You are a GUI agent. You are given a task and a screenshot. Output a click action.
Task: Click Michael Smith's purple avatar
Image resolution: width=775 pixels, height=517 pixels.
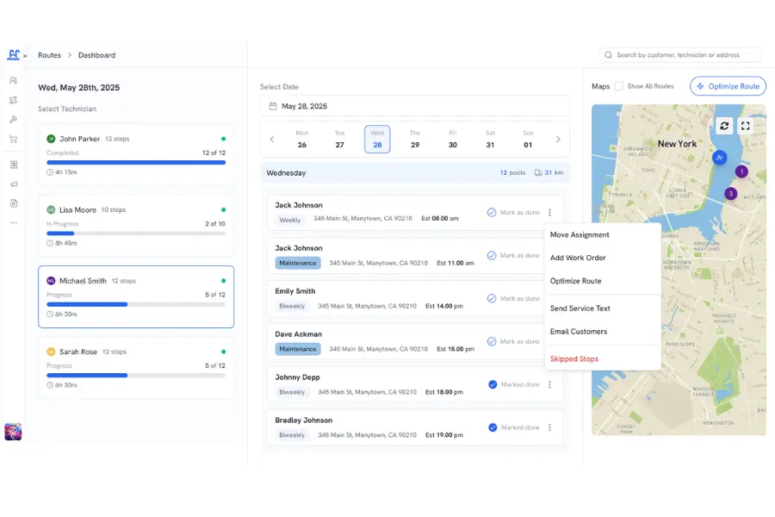click(51, 281)
